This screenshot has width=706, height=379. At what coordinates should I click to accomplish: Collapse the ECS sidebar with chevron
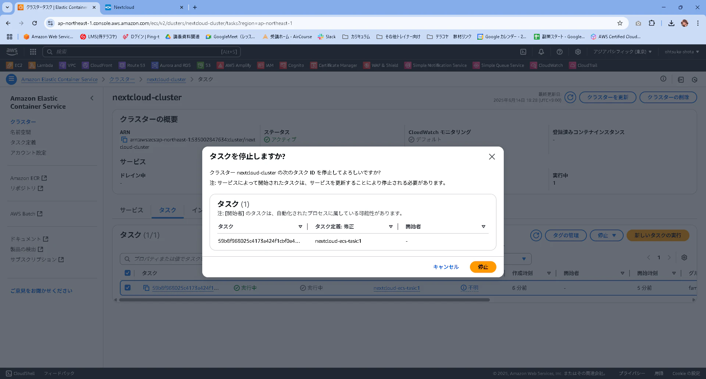coord(92,98)
